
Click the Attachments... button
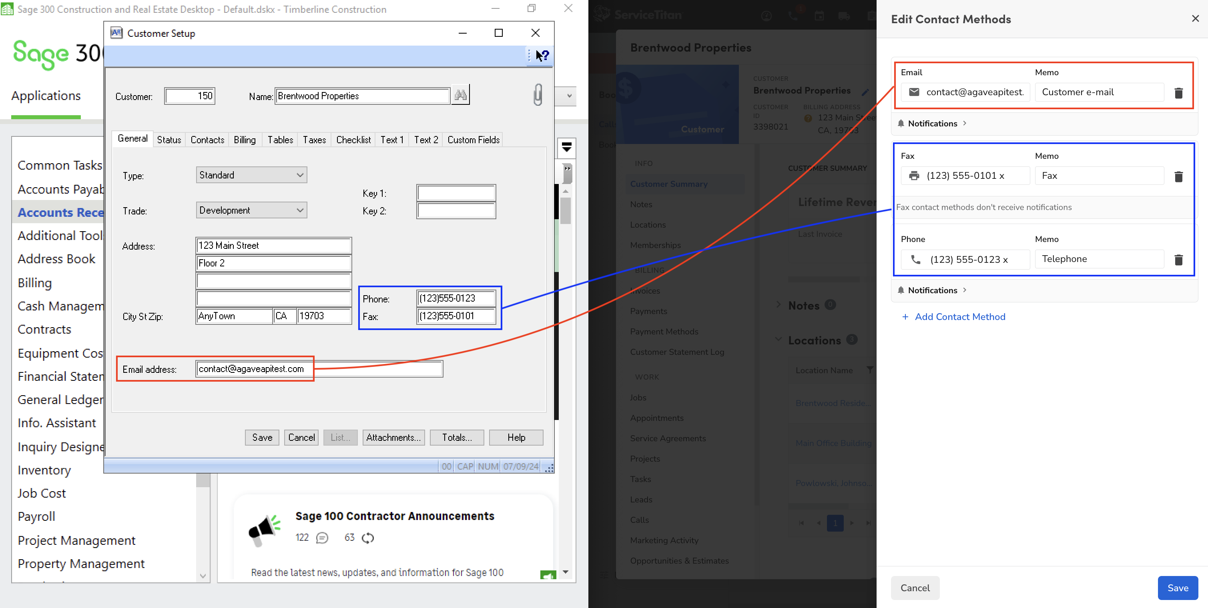(393, 437)
